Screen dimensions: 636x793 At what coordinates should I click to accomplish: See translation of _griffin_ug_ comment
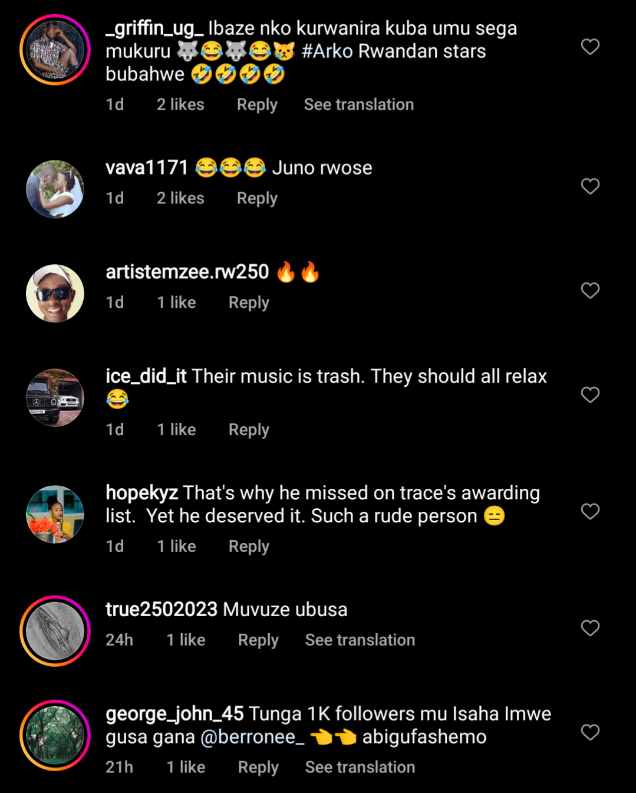pyautogui.click(x=358, y=105)
